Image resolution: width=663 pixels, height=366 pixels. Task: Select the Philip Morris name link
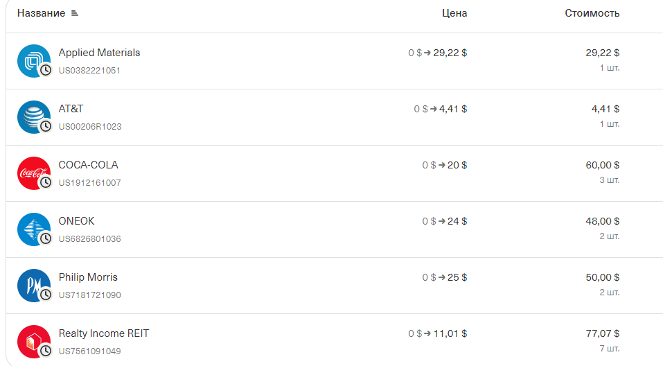pyautogui.click(x=88, y=277)
